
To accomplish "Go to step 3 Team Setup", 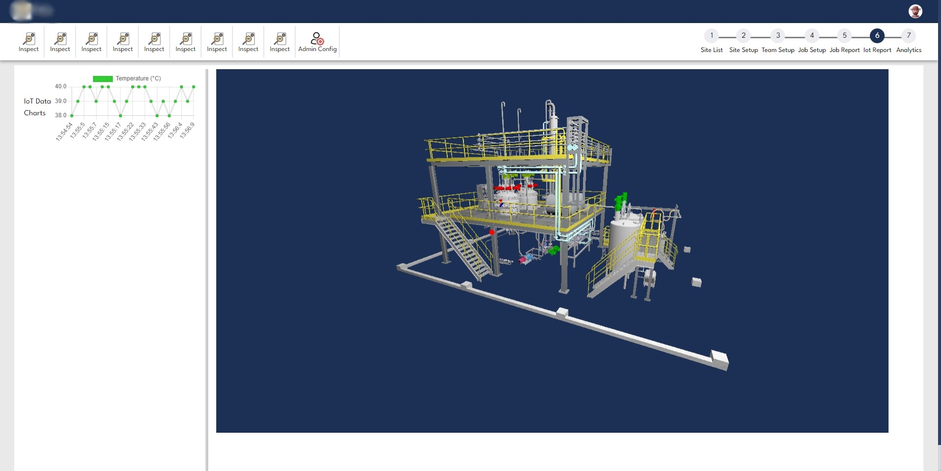I will point(778,41).
